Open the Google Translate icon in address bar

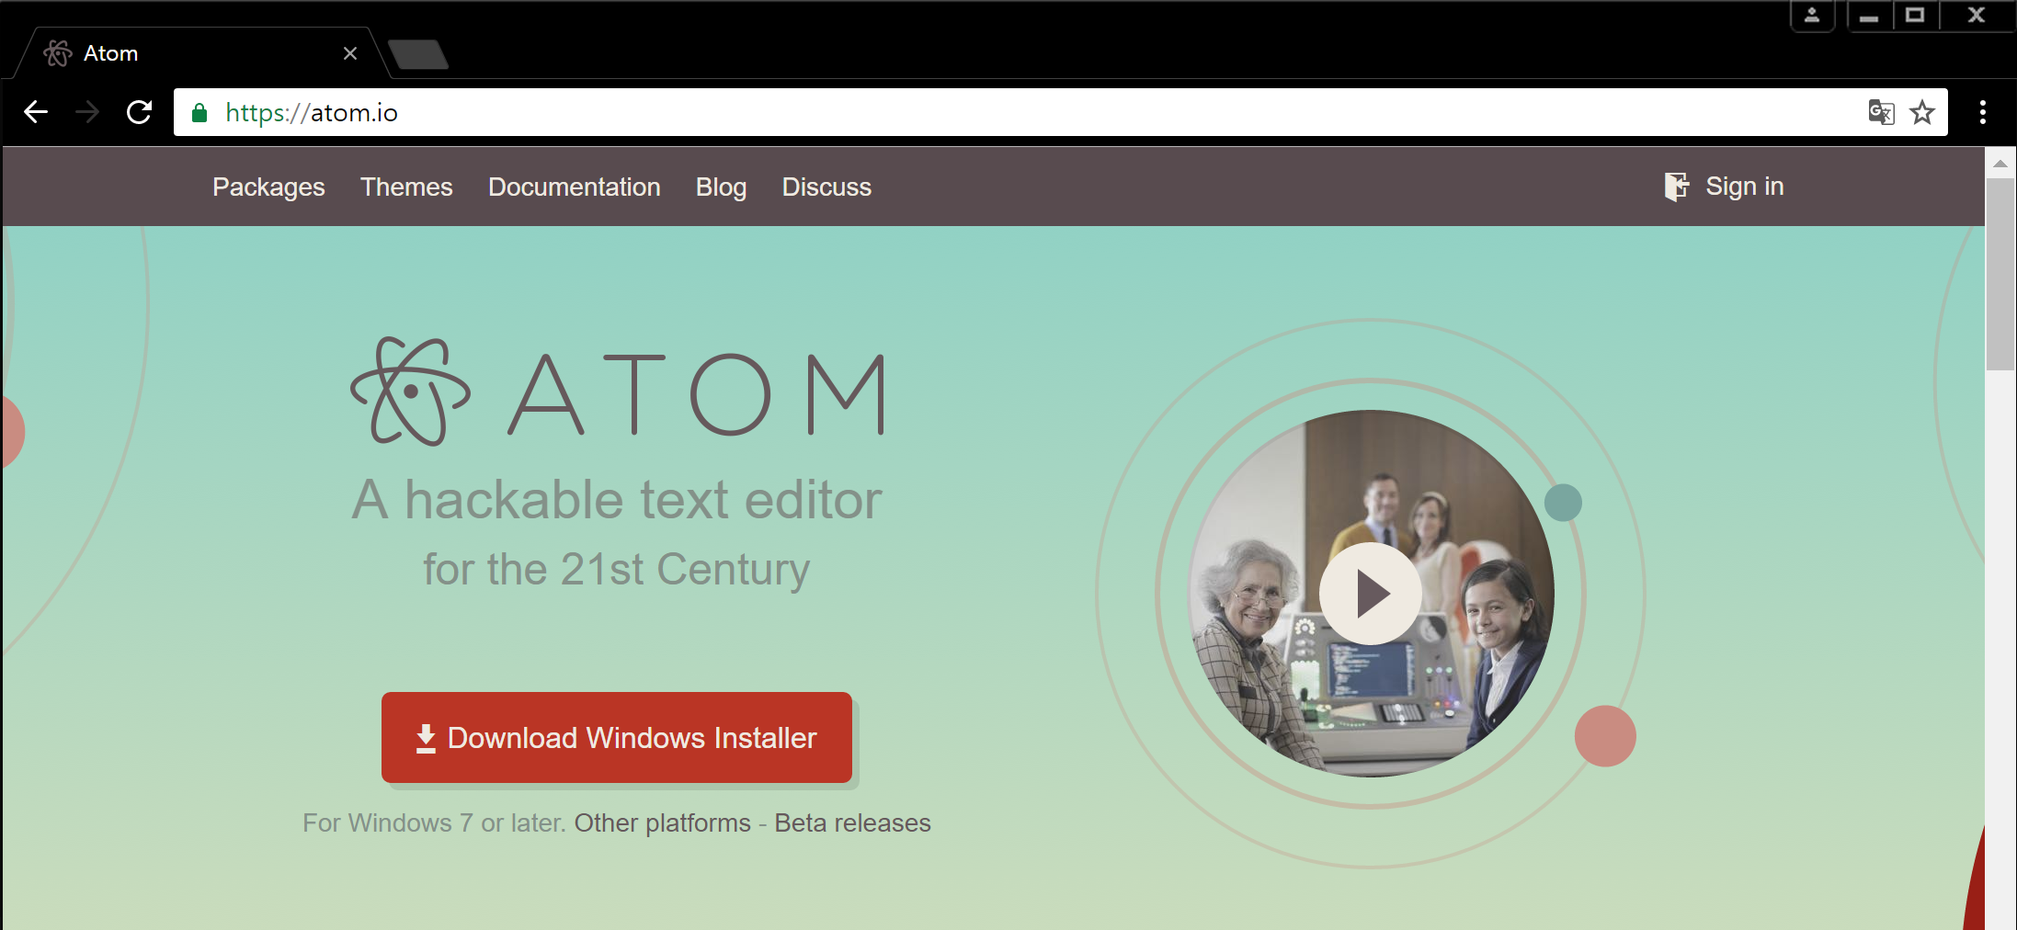1881,112
